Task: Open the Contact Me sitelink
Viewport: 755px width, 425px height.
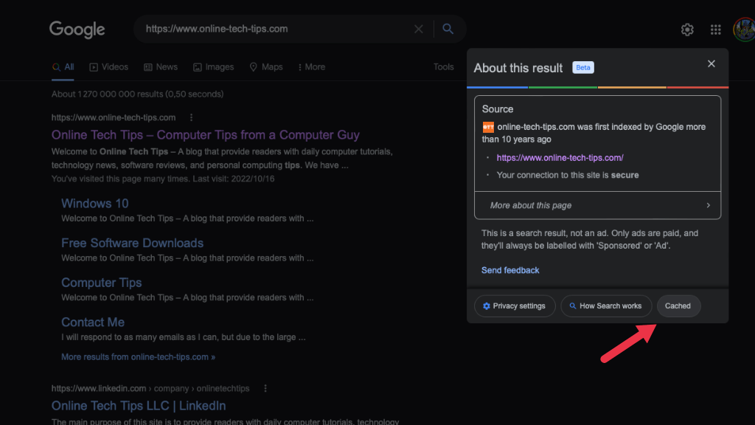Action: pos(93,322)
